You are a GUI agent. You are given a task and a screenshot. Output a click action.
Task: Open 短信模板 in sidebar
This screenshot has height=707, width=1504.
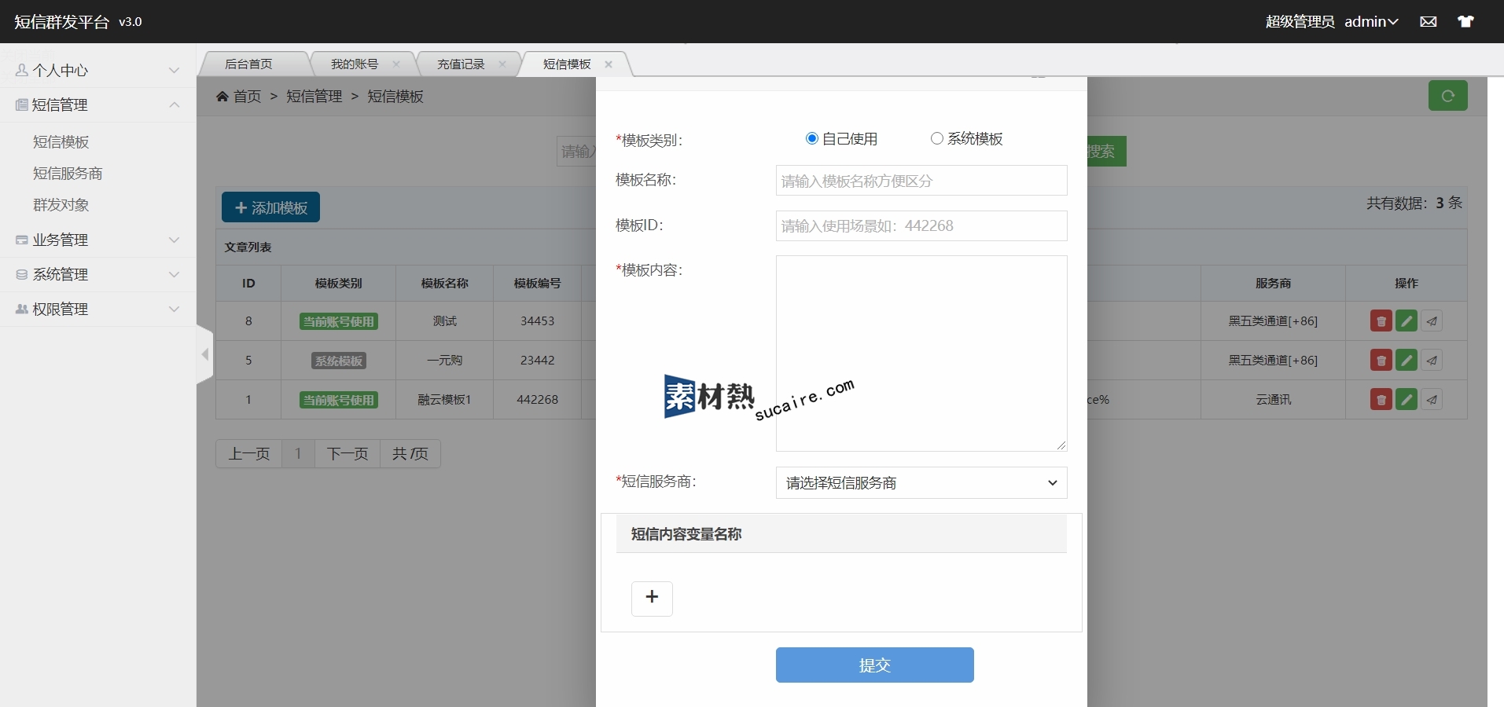[61, 142]
